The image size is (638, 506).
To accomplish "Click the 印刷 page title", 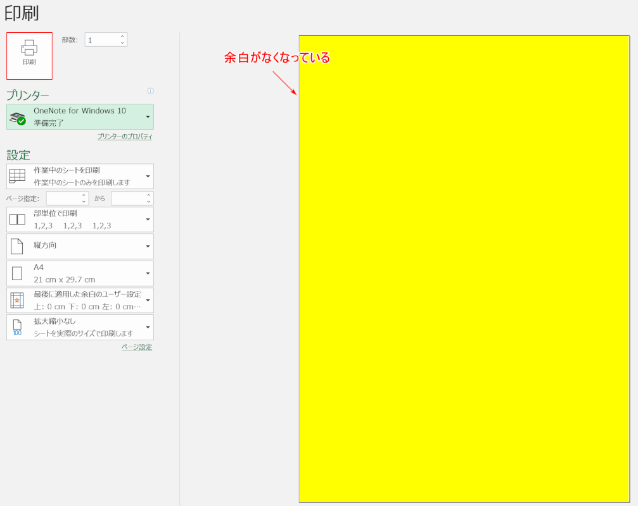I will pyautogui.click(x=22, y=13).
